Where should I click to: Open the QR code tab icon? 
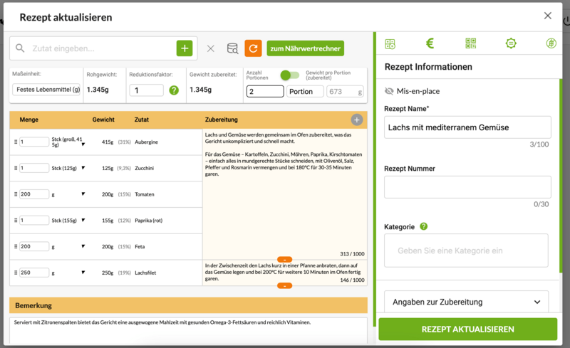coord(470,43)
